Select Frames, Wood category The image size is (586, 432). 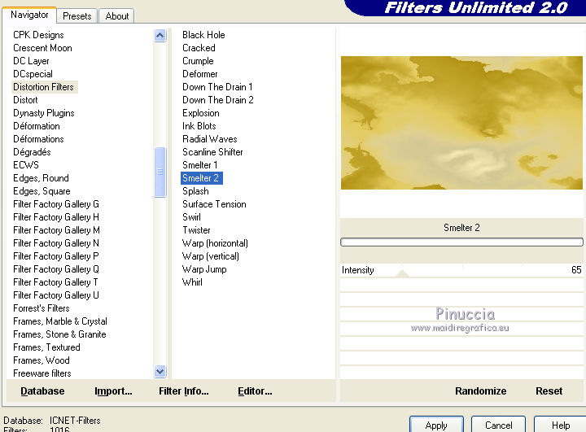click(42, 360)
